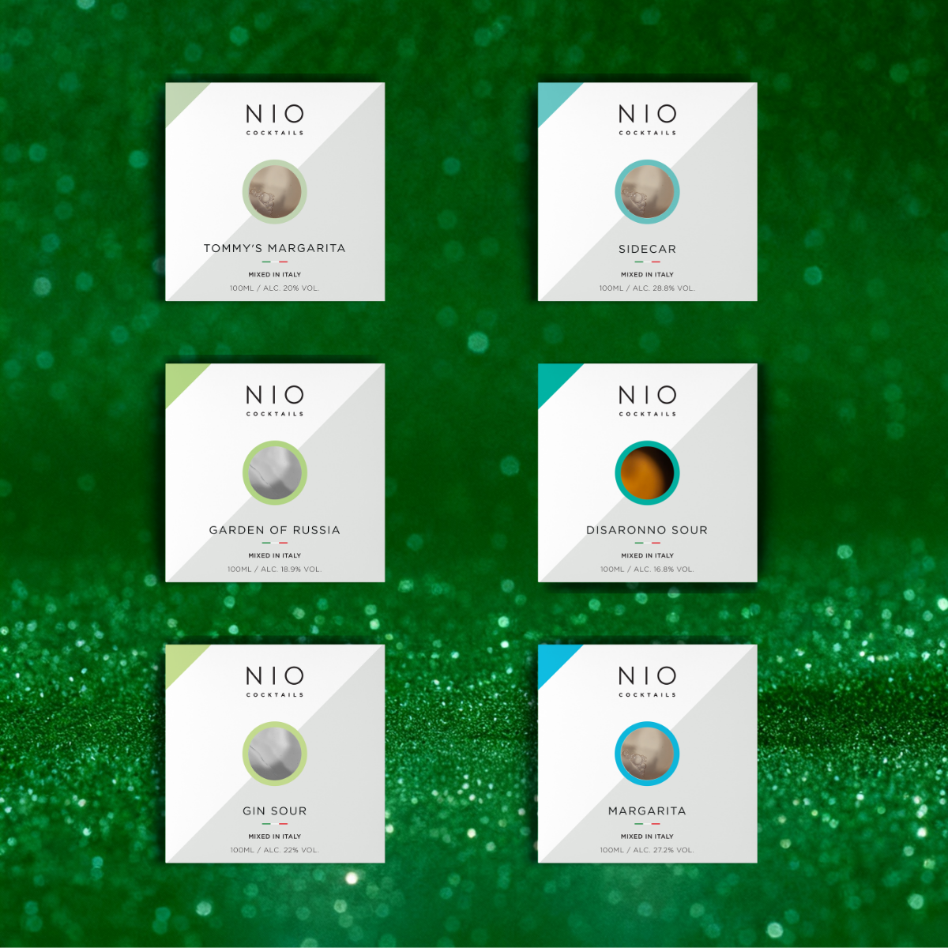Select the Gin Sour circular window icon
This screenshot has height=948, width=948.
click(x=274, y=754)
